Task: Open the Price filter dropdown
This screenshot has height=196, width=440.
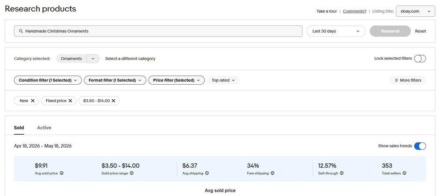Action: pos(176,80)
